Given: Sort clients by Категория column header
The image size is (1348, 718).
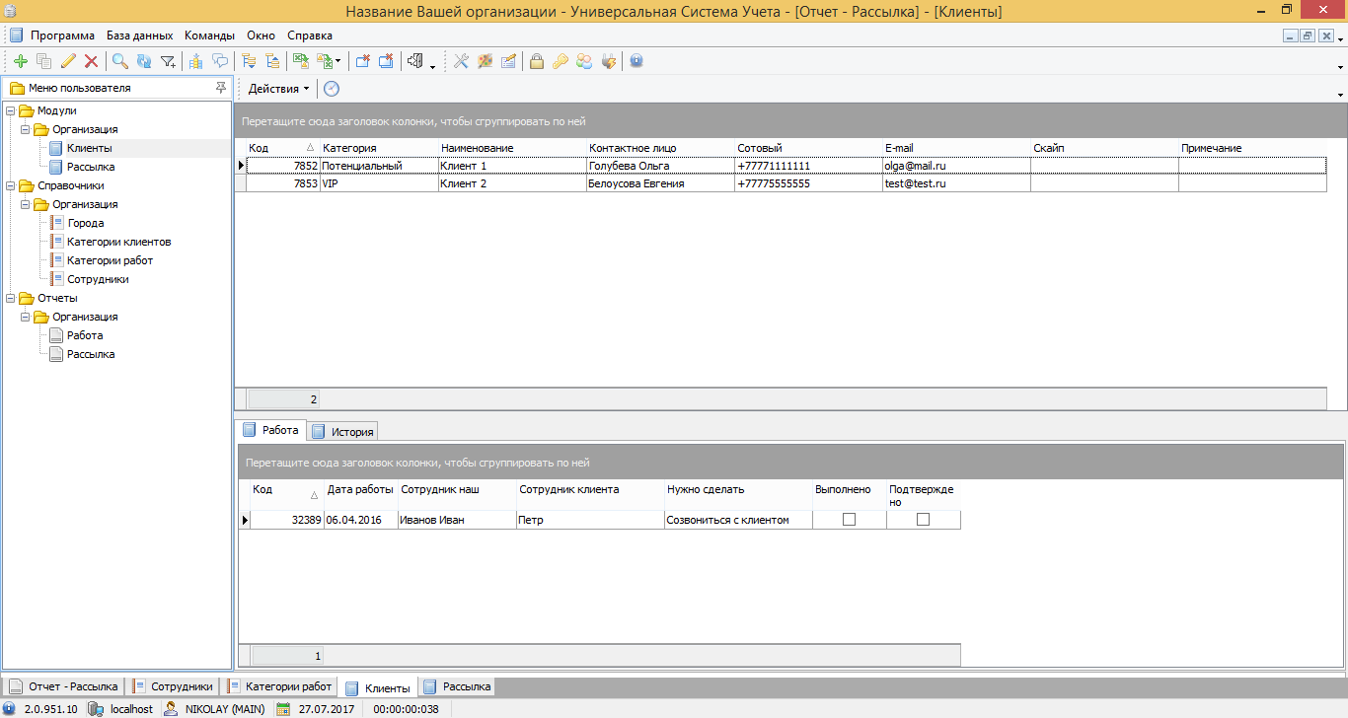Looking at the screenshot, I should 379,148.
